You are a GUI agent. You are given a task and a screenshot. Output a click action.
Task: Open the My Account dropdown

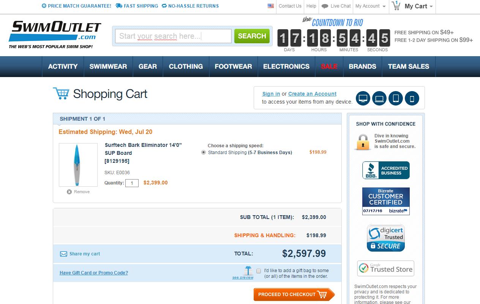(370, 6)
